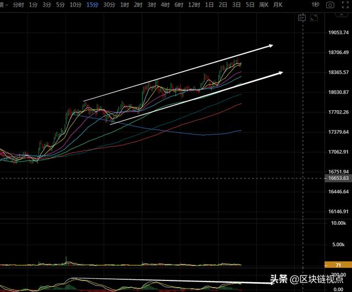This screenshot has height=292, width=352.
Task: Select the 1分 timeframe
Action: pos(33,4)
